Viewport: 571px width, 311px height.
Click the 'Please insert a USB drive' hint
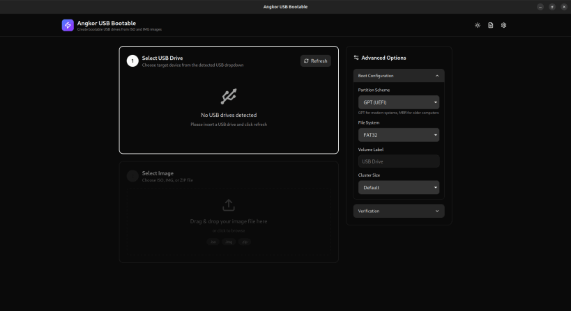[229, 125]
